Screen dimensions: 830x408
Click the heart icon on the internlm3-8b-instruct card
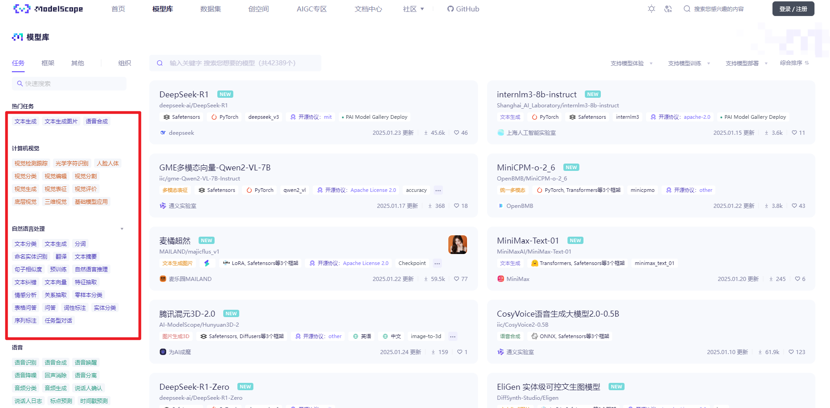point(794,133)
